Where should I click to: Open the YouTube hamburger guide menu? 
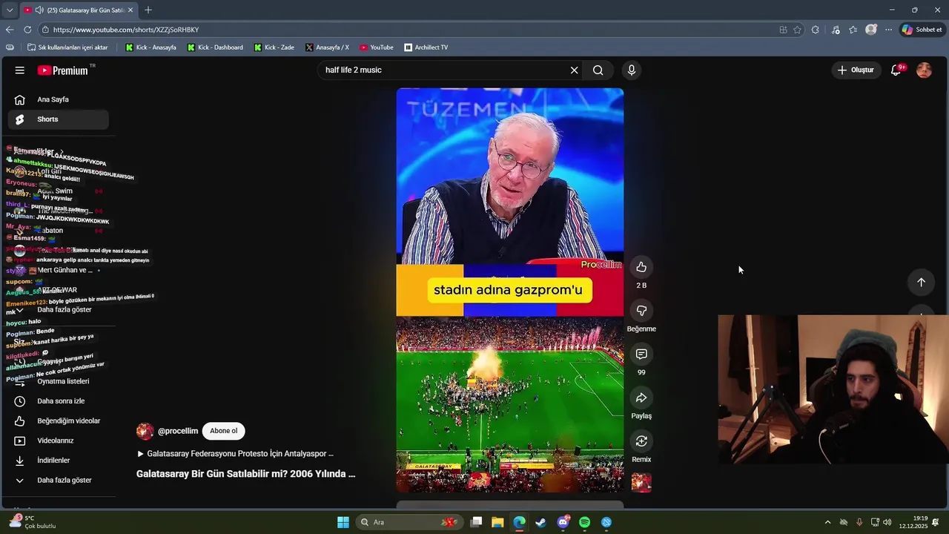click(x=20, y=70)
